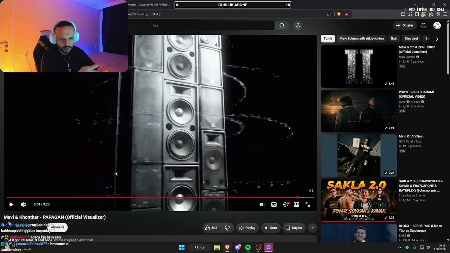
Task: Open the player settings gear
Action: [285, 205]
